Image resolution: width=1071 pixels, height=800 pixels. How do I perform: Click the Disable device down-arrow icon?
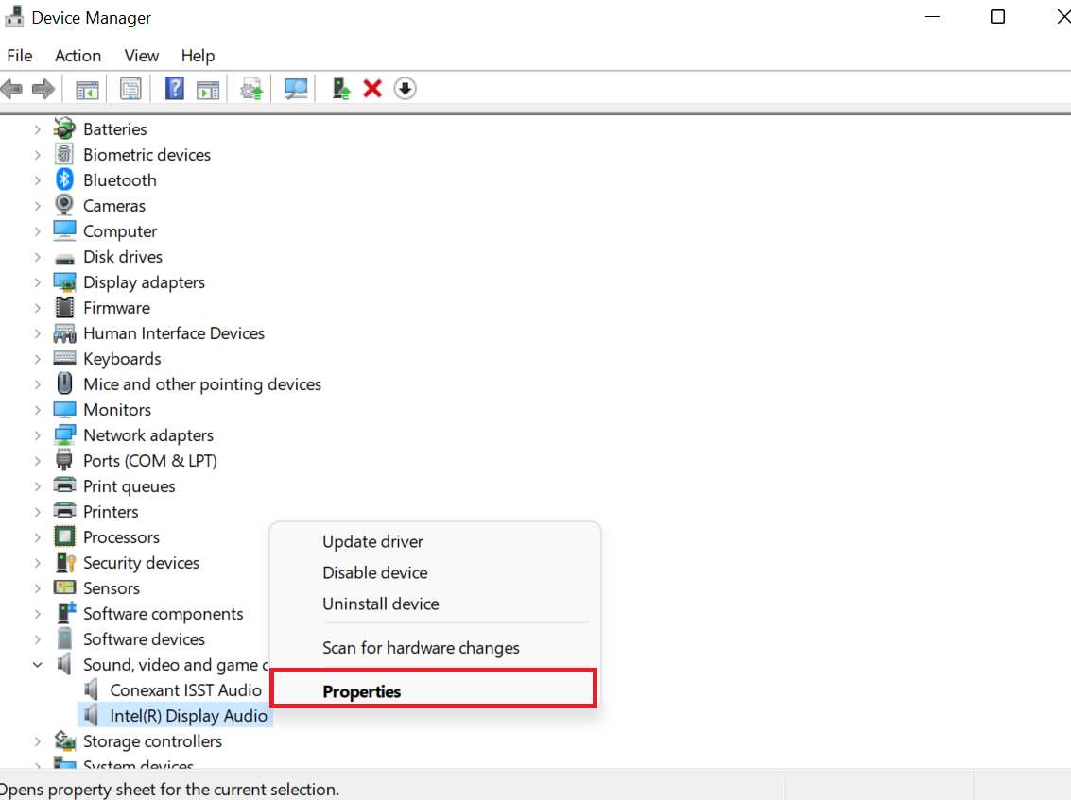405,89
